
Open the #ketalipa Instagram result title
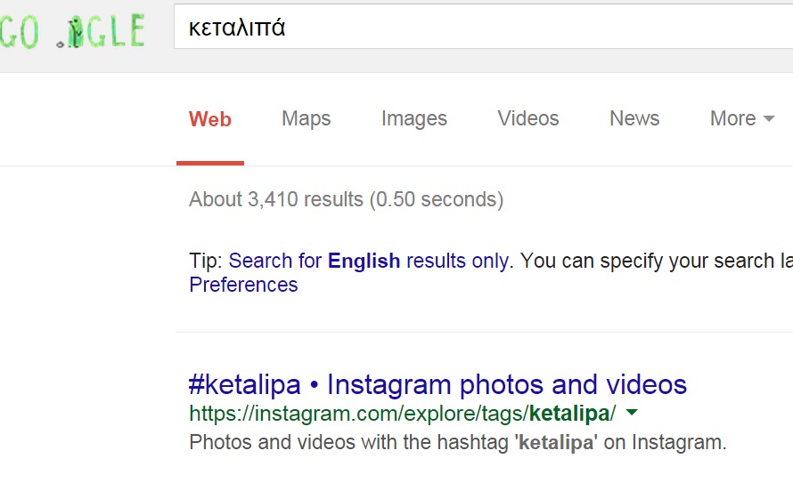click(x=437, y=384)
